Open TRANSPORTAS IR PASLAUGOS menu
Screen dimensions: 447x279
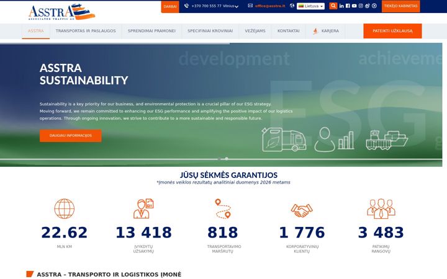86,31
